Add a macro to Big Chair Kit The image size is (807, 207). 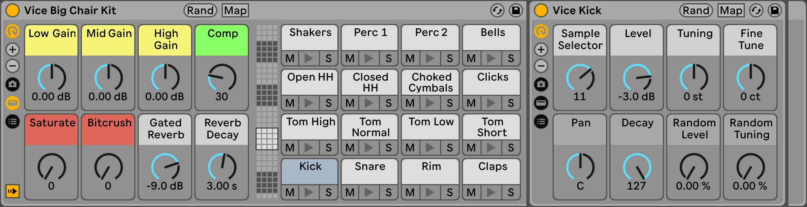point(13,49)
